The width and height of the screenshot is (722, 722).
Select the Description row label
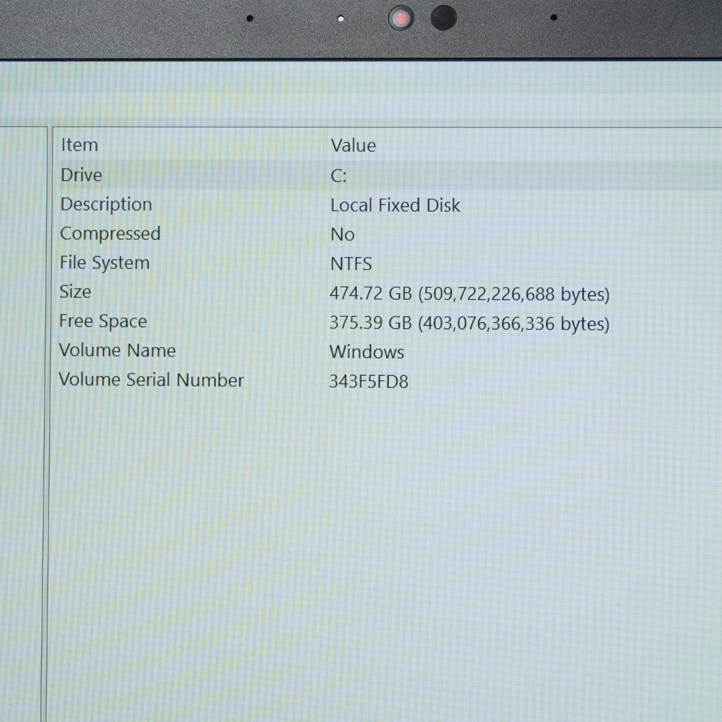pyautogui.click(x=106, y=205)
